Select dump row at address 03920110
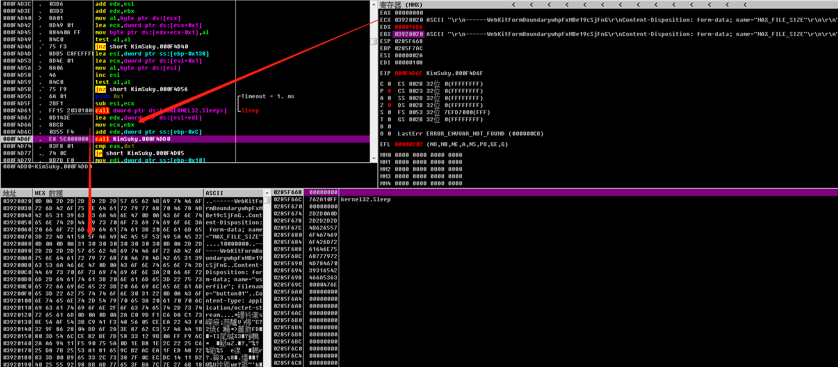The width and height of the screenshot is (838, 367). 133,308
